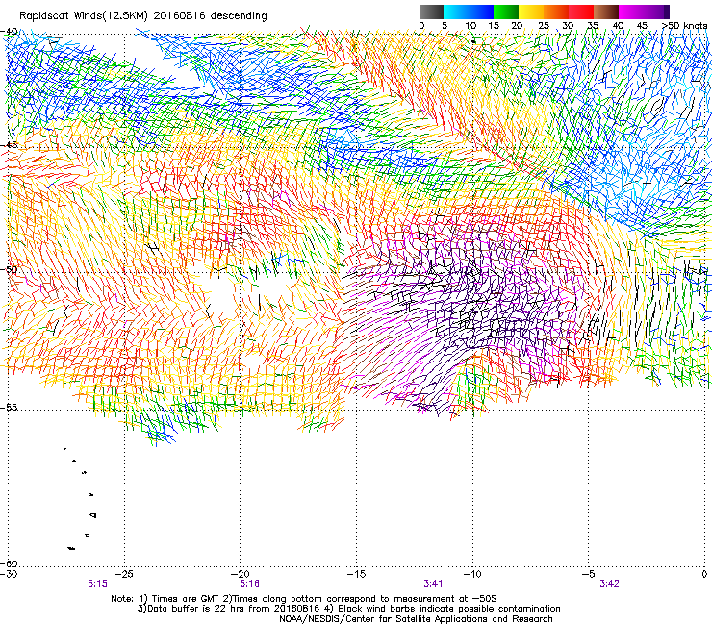Click the '35' legend scale label
The image size is (712, 625).
(593, 26)
